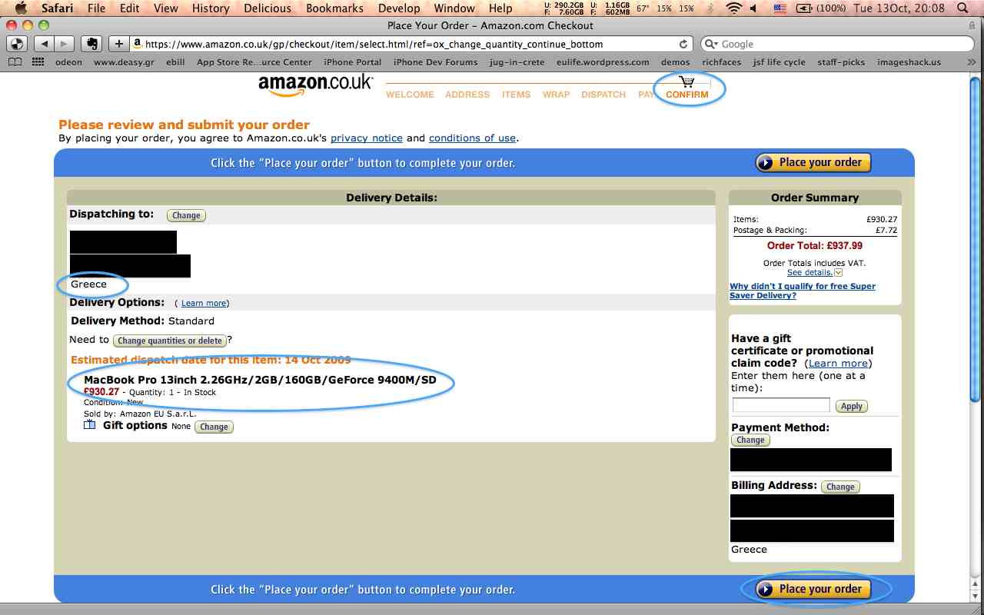Open the File menu
Image resolution: width=984 pixels, height=615 pixels.
pyautogui.click(x=97, y=8)
